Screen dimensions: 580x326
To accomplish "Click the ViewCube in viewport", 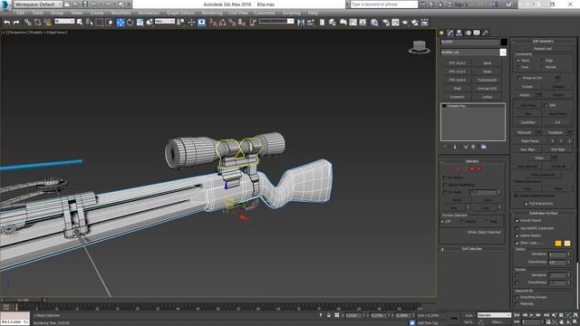I will (420, 47).
